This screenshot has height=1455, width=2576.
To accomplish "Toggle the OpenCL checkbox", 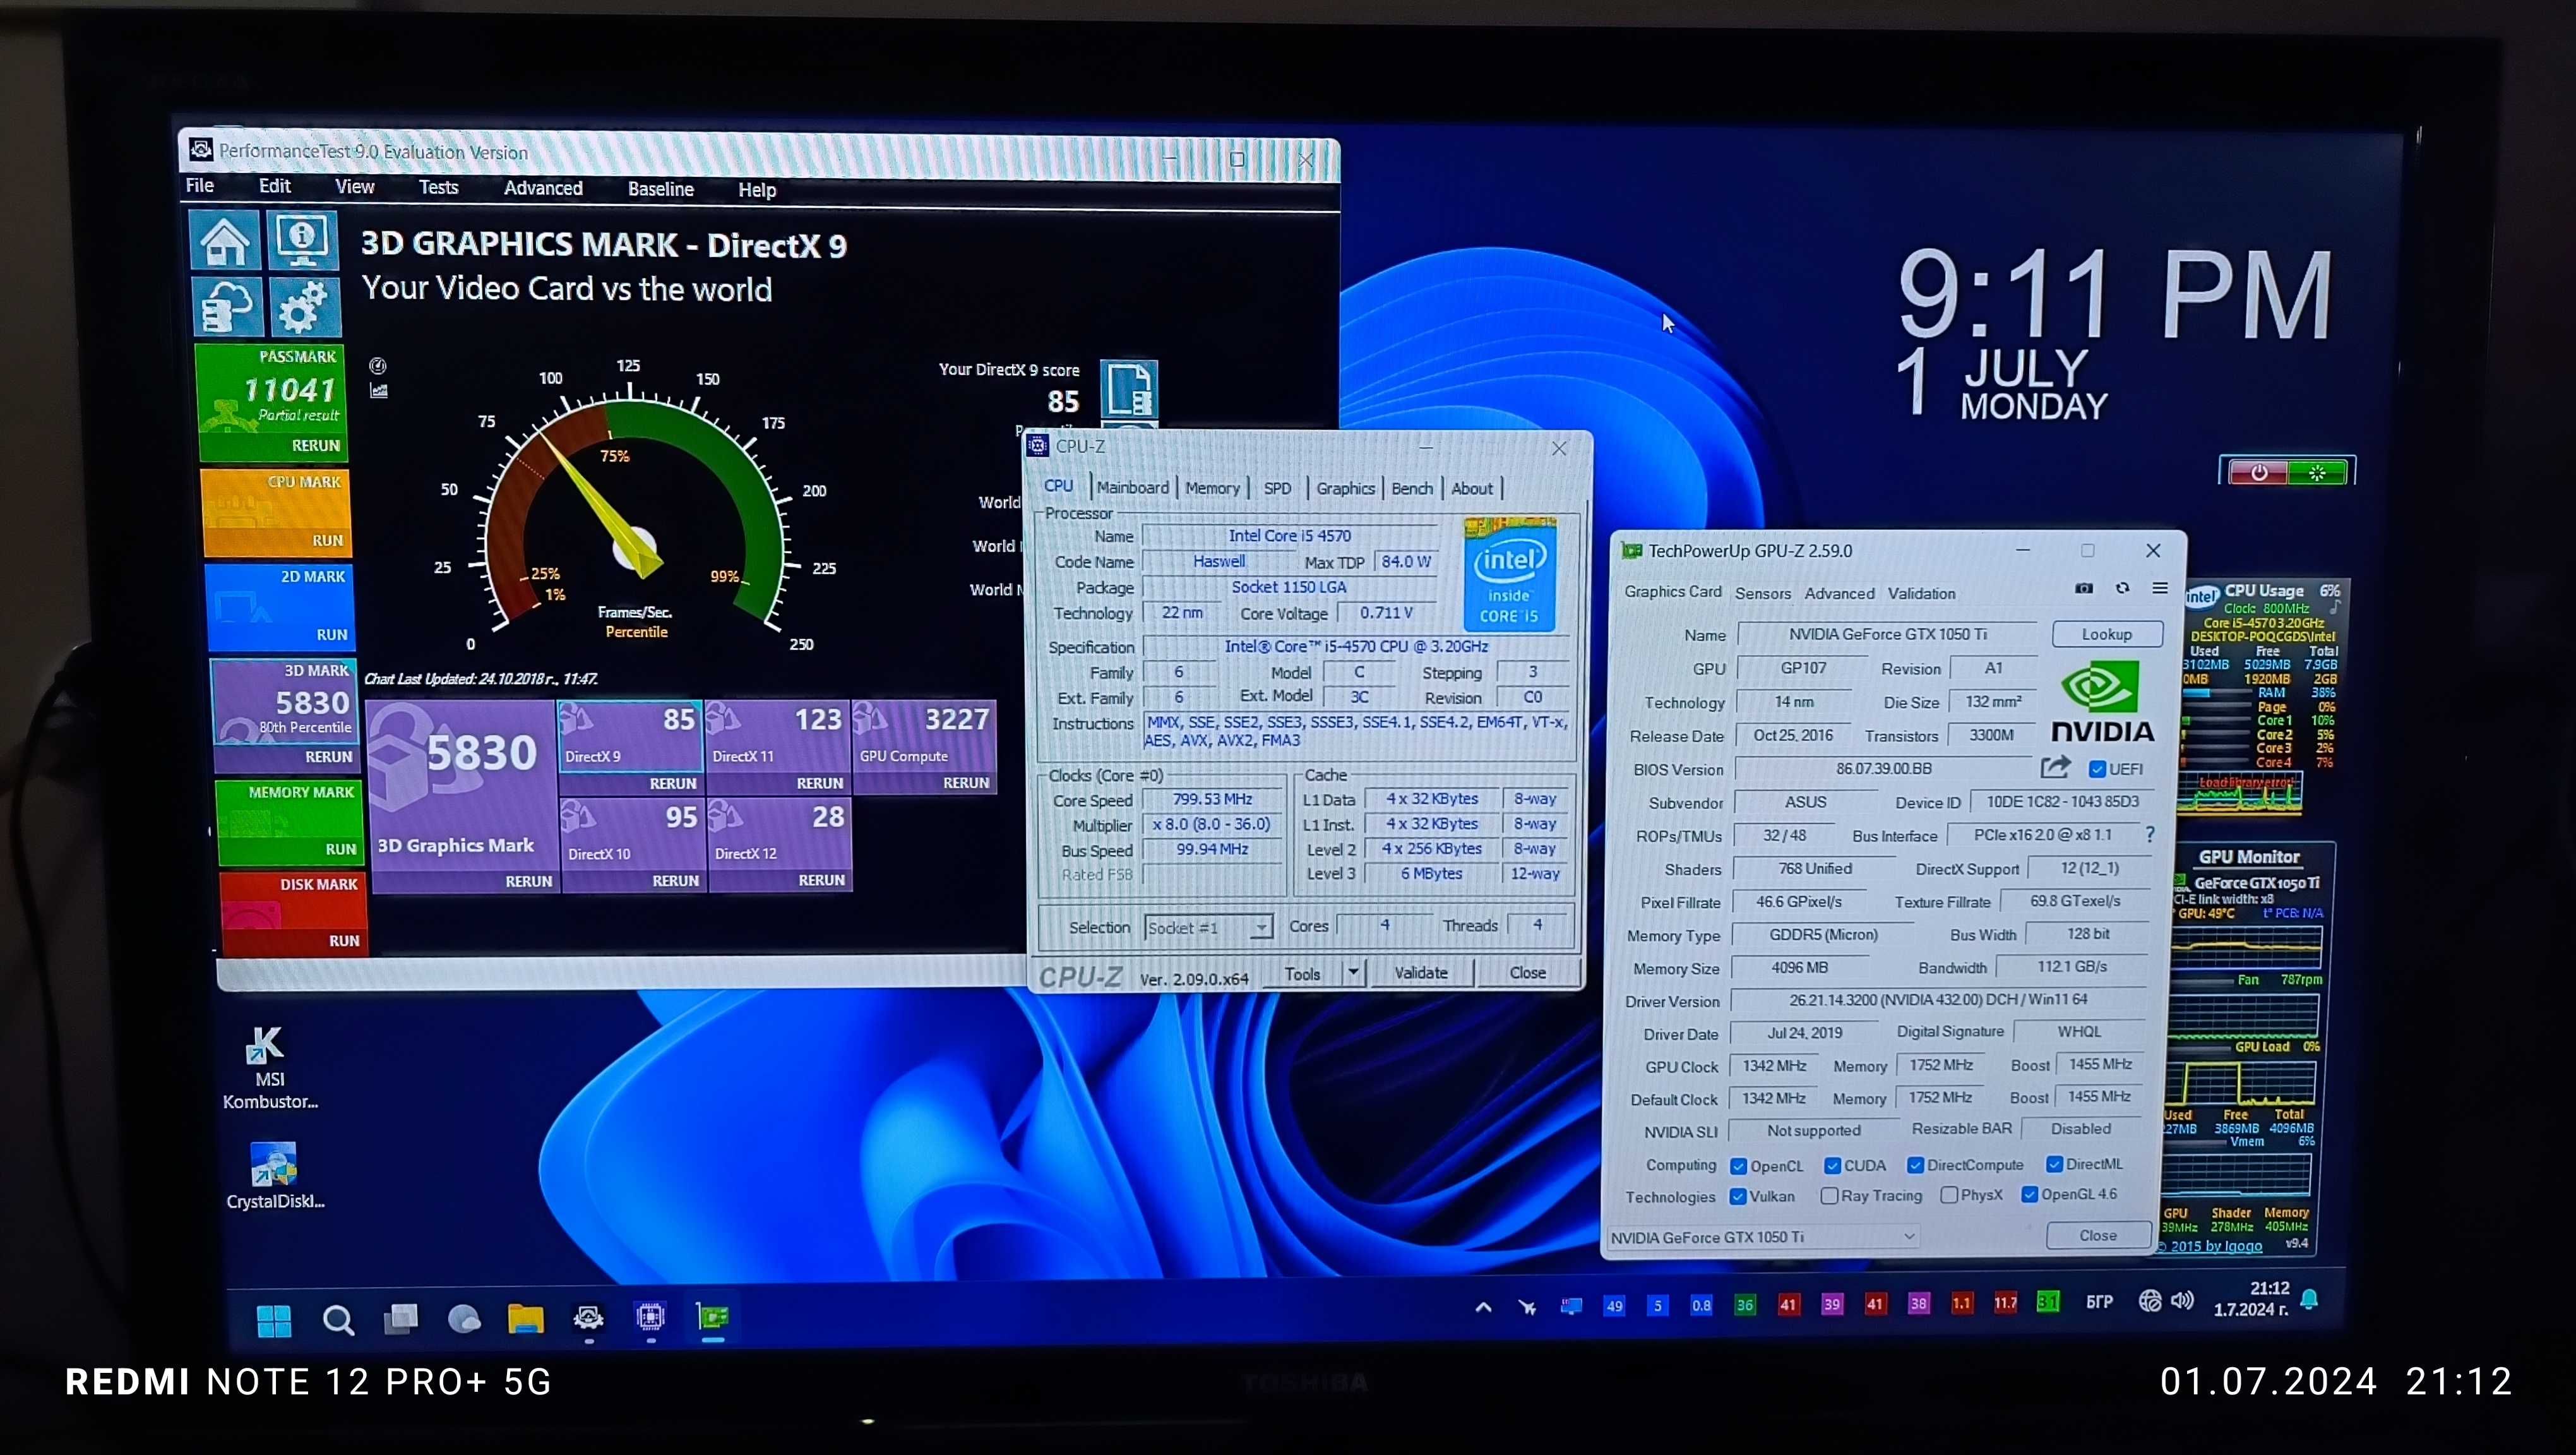I will 1738,1166.
